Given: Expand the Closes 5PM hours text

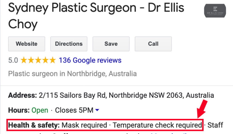Looking at the screenshot, I should [x=74, y=110].
